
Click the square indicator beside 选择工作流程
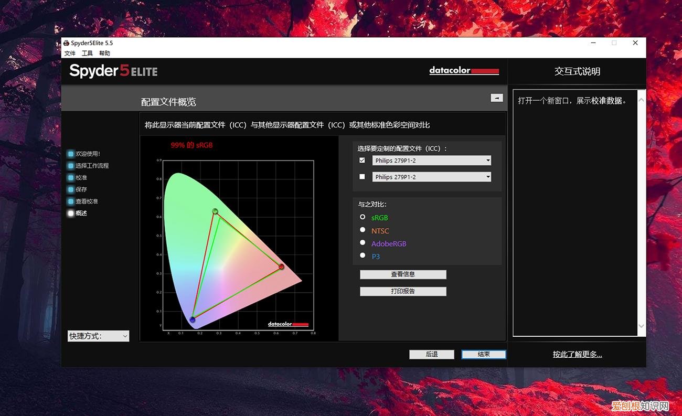coord(71,166)
